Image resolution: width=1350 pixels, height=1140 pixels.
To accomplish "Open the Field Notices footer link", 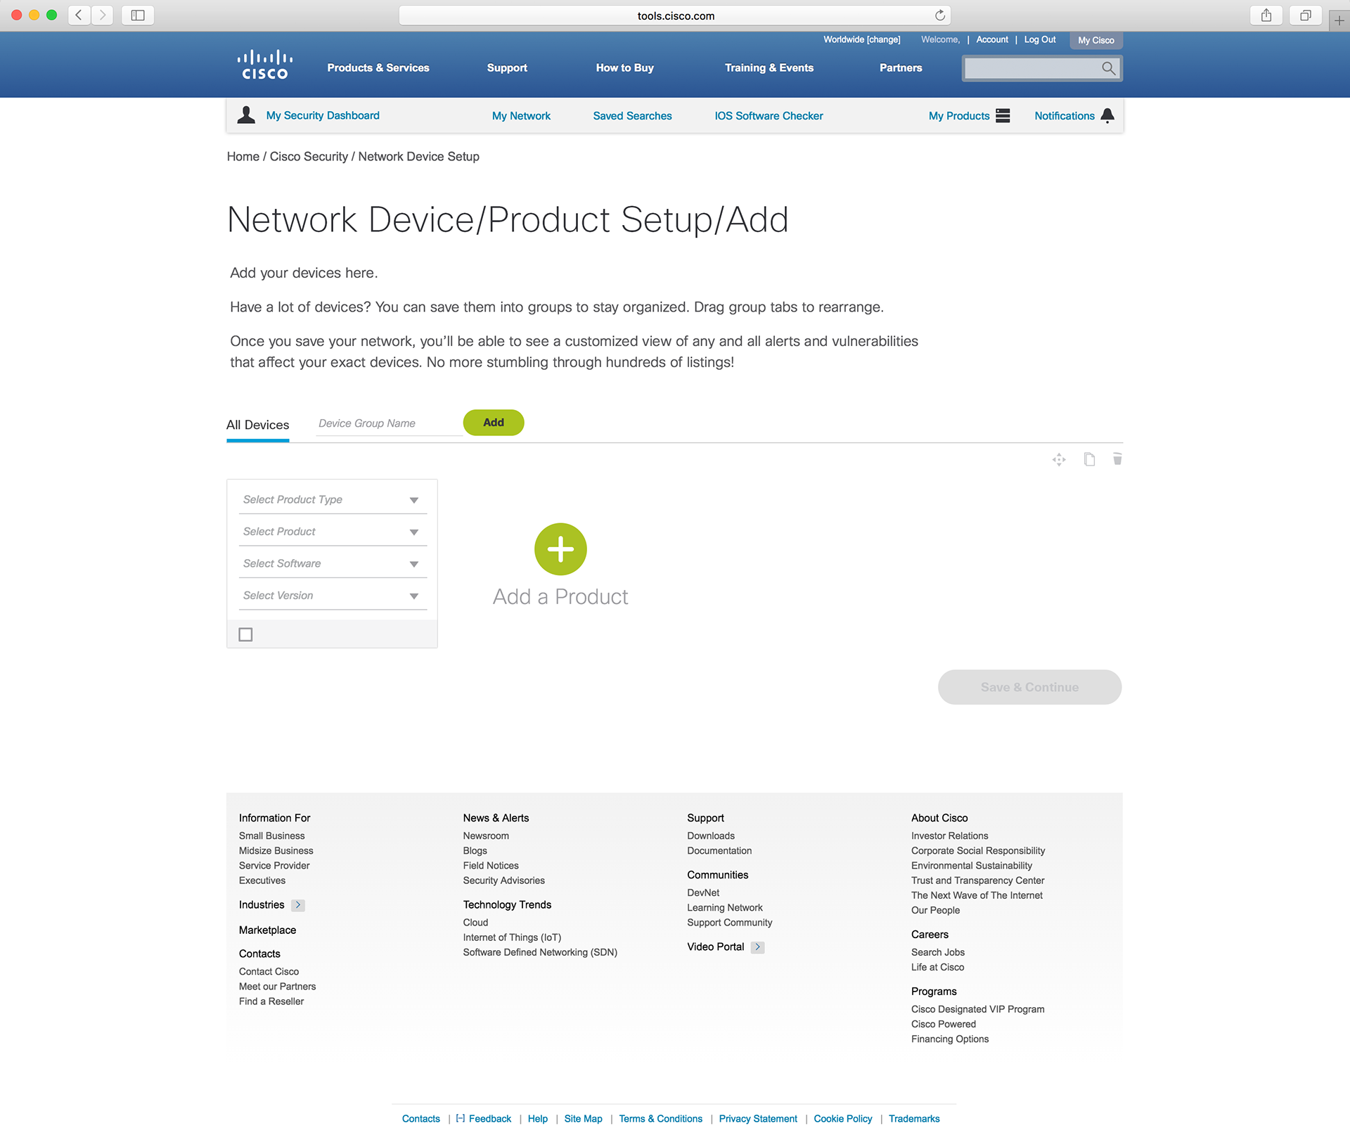I will 491,866.
